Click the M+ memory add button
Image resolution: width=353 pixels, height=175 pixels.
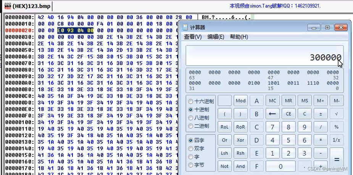point(320,101)
